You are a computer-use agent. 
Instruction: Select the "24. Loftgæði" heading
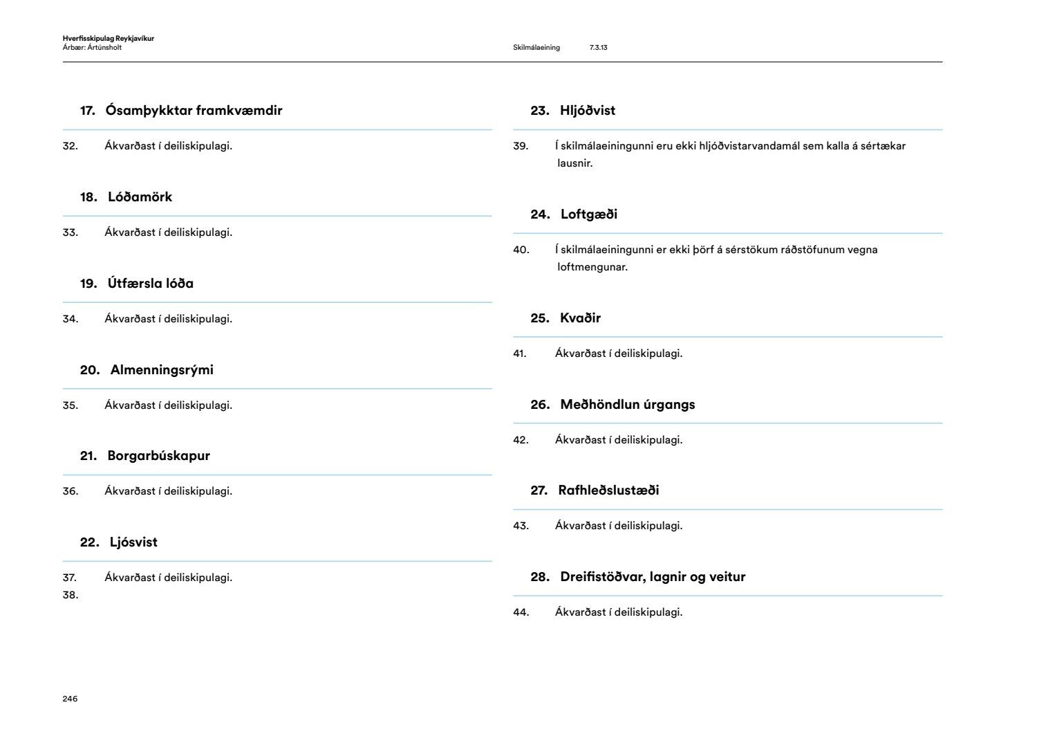click(x=574, y=214)
